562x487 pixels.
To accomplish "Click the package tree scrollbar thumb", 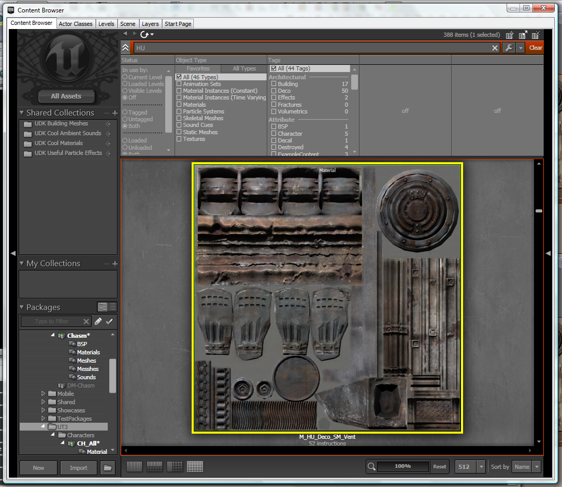I will (x=112, y=376).
